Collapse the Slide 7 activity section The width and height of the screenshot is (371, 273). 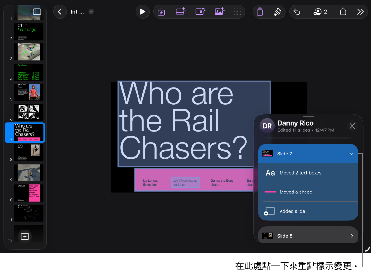(351, 154)
